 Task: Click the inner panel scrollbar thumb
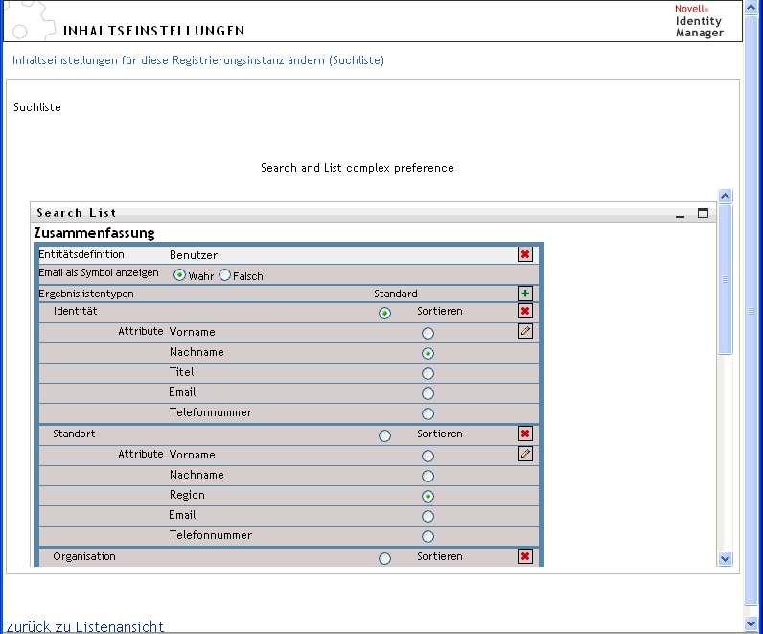pyautogui.click(x=725, y=279)
